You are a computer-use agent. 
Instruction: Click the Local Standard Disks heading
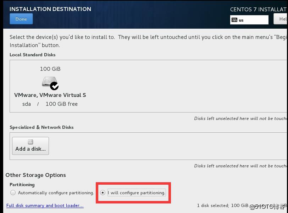tap(33, 54)
